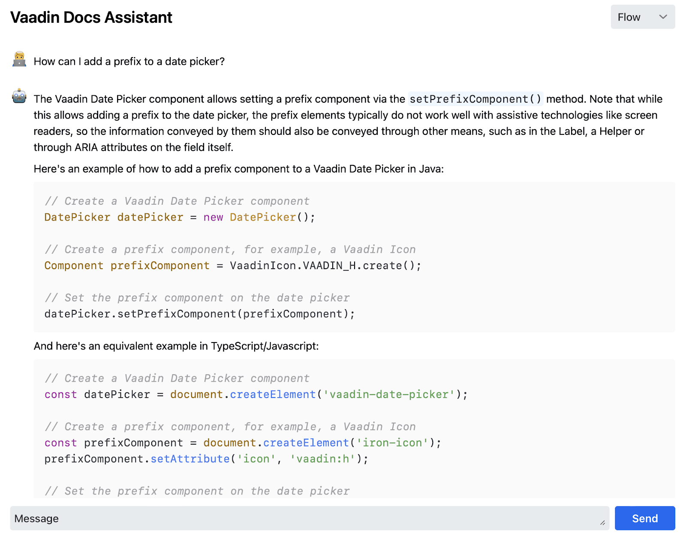The height and width of the screenshot is (537, 686).
Task: Click the Java line creating new DatePicker()
Action: tap(180, 217)
